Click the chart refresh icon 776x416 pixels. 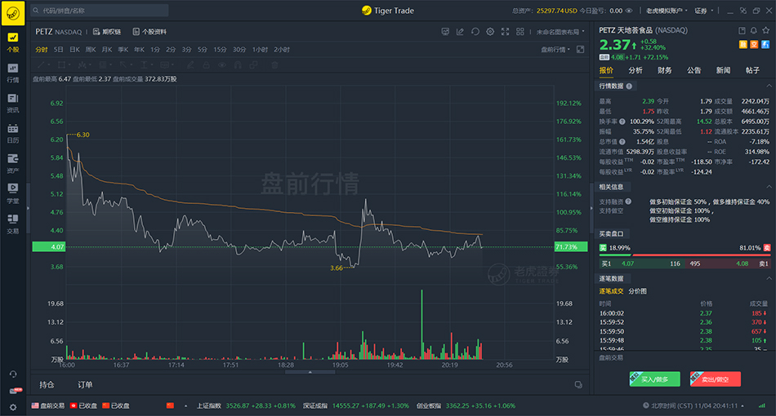coord(475,32)
